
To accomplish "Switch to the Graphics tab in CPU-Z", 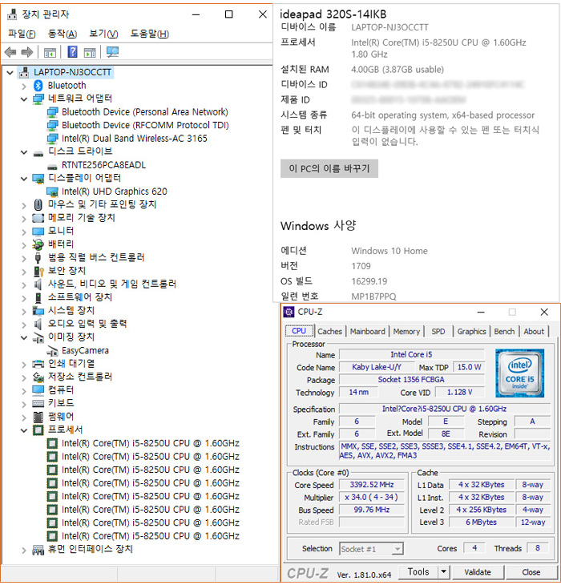I will pos(471,331).
